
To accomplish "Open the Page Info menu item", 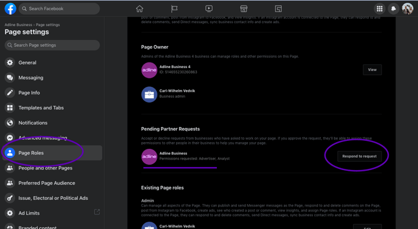I will click(52, 93).
